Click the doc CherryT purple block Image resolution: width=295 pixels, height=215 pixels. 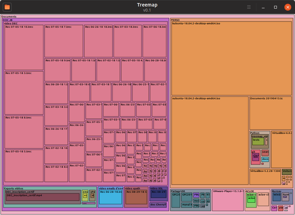pos(158,205)
